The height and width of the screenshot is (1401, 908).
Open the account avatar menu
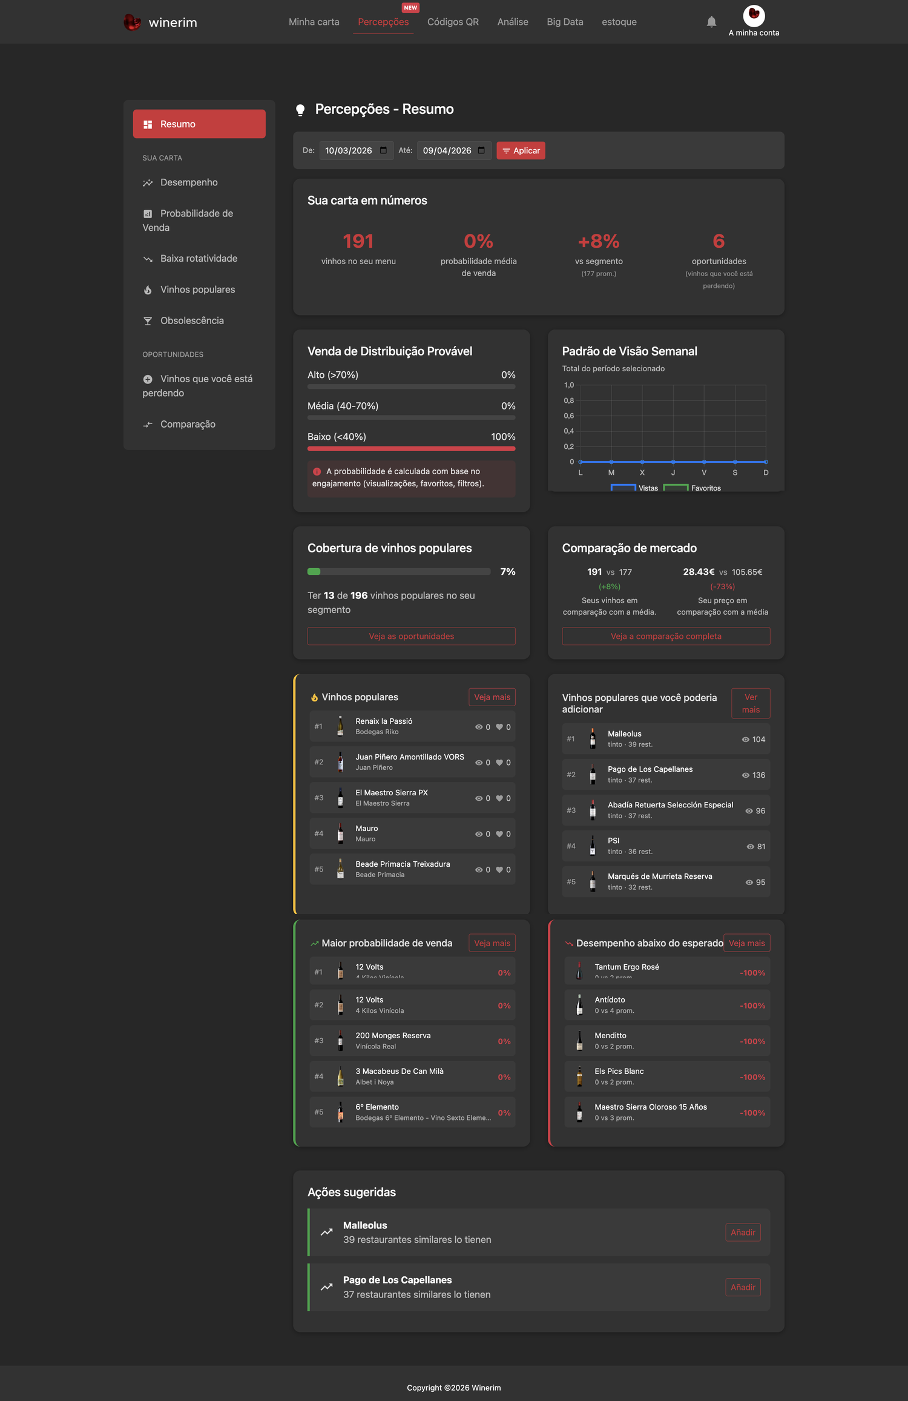tap(754, 15)
